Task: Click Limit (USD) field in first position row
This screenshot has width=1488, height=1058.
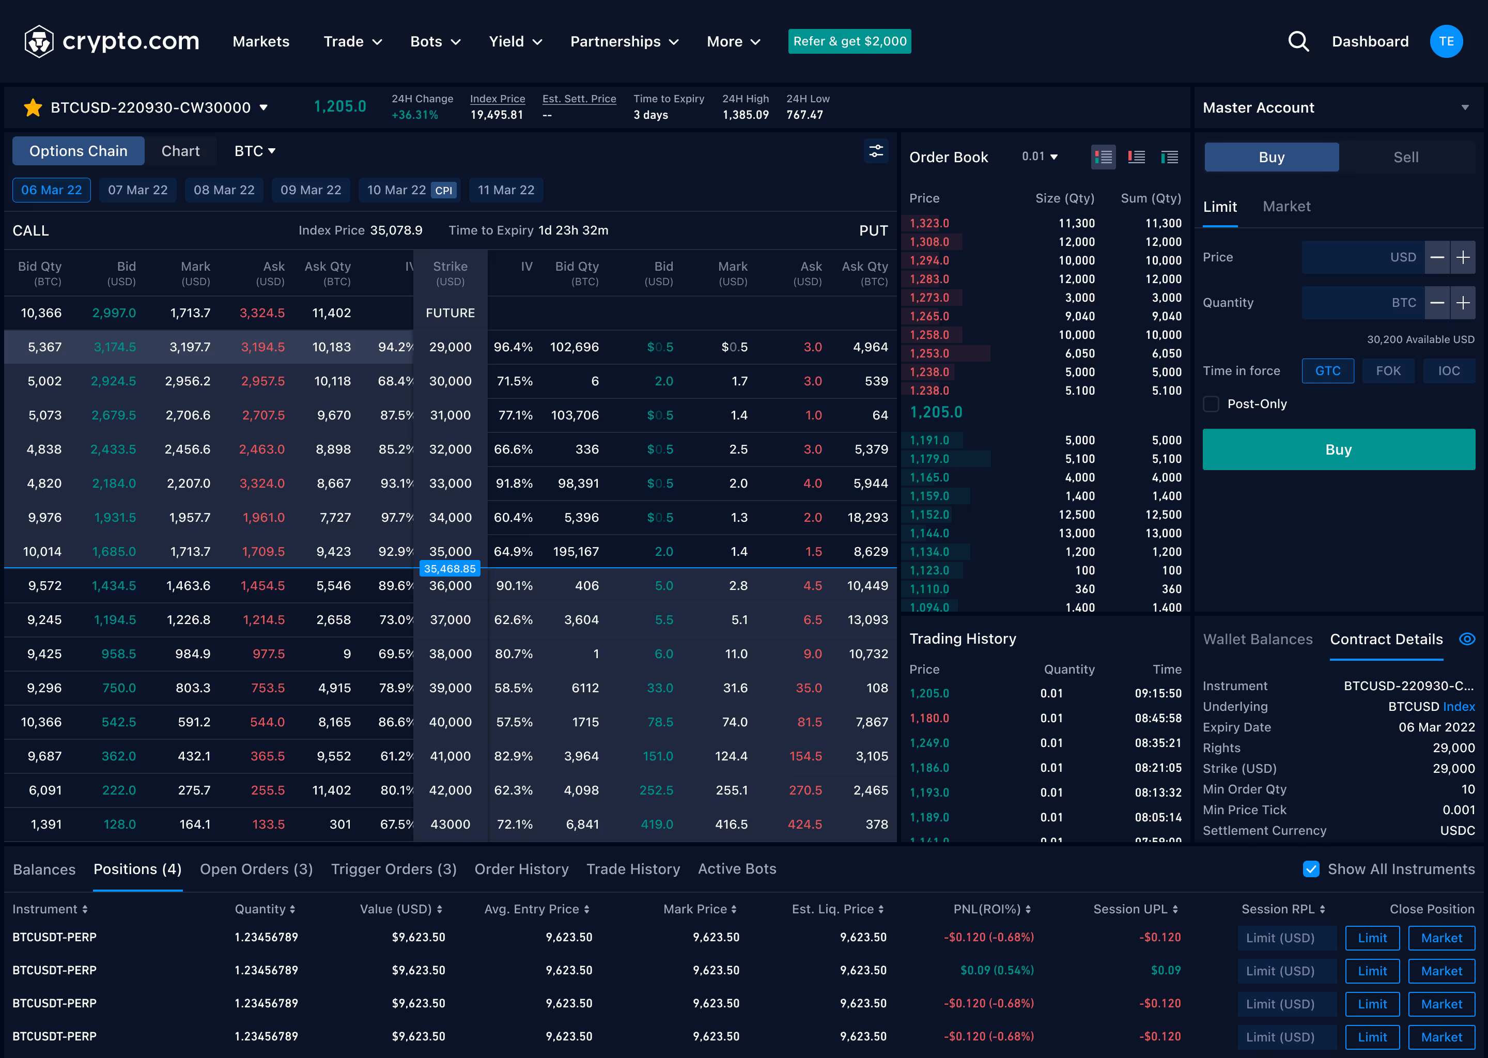Action: point(1287,938)
